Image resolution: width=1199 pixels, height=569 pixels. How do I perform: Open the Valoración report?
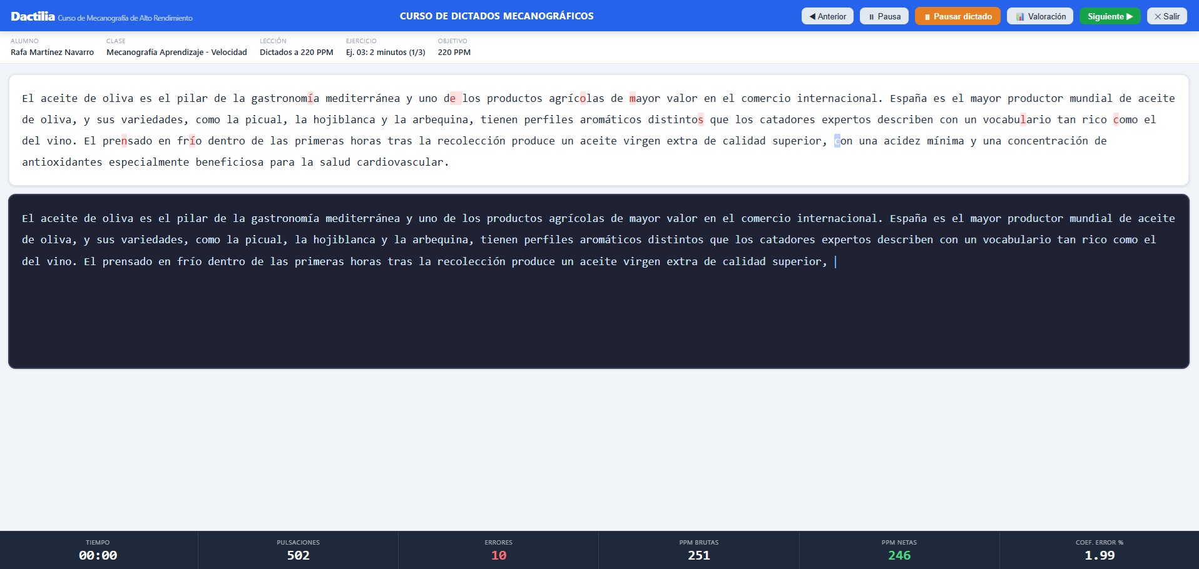pyautogui.click(x=1040, y=16)
